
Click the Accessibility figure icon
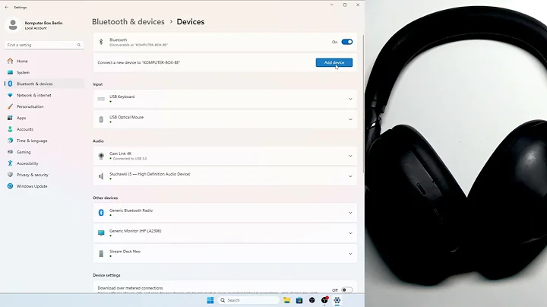pyautogui.click(x=10, y=163)
